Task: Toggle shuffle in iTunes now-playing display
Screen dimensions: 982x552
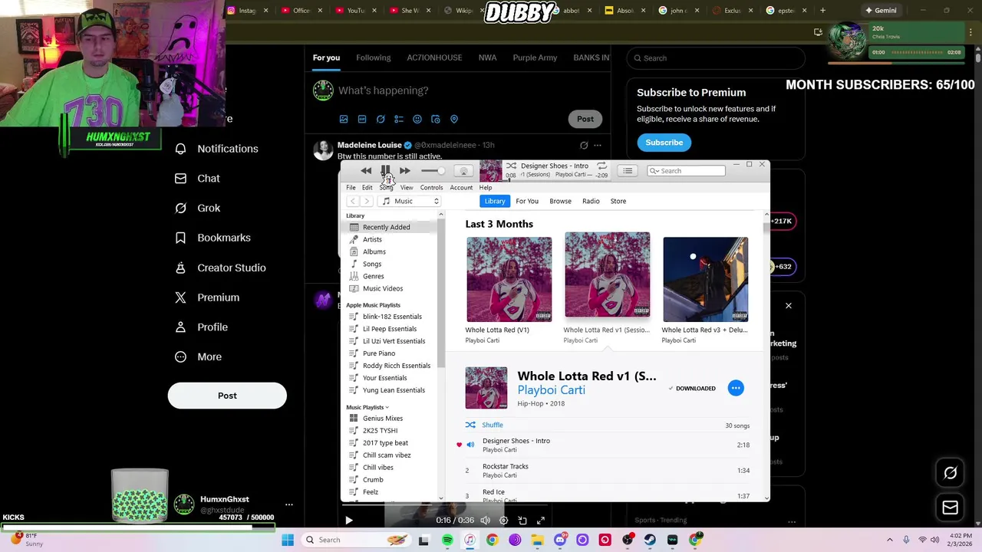Action: [511, 166]
